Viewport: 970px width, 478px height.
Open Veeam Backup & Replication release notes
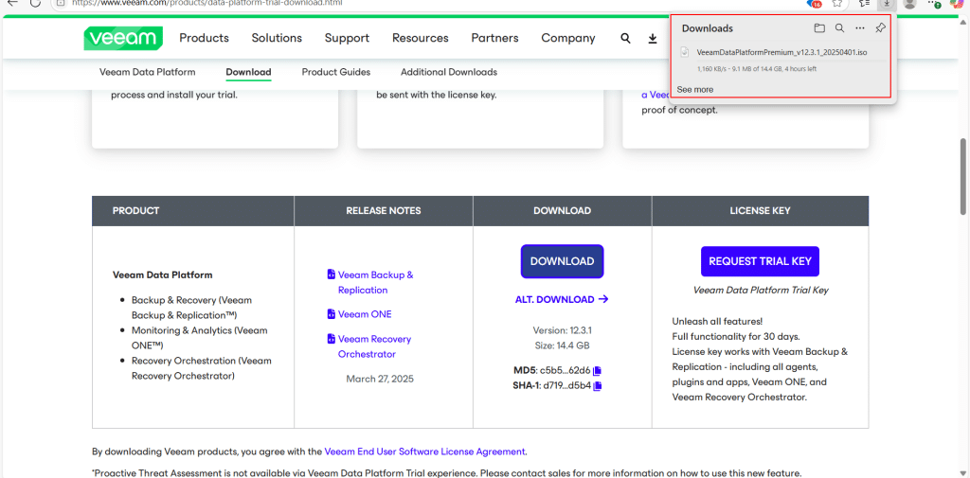click(x=375, y=282)
